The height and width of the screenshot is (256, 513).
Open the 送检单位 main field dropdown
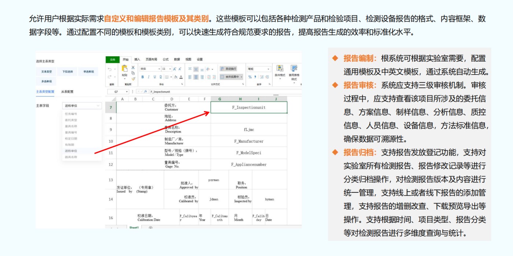(x=82, y=106)
